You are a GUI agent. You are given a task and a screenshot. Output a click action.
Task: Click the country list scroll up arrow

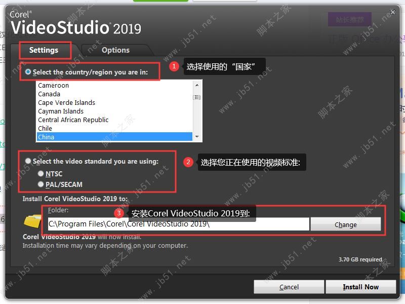pos(197,85)
